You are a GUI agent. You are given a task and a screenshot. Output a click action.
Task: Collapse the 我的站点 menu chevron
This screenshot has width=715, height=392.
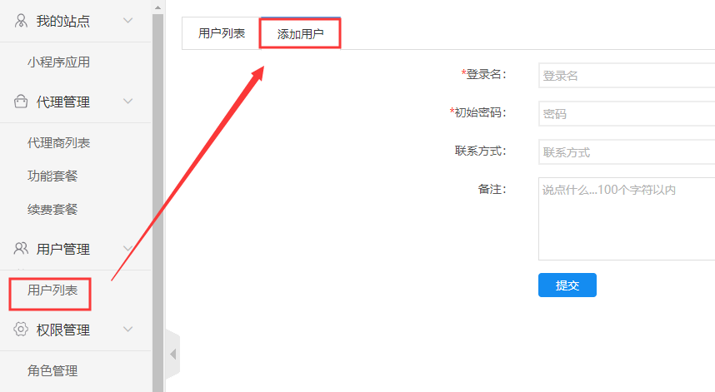point(128,21)
